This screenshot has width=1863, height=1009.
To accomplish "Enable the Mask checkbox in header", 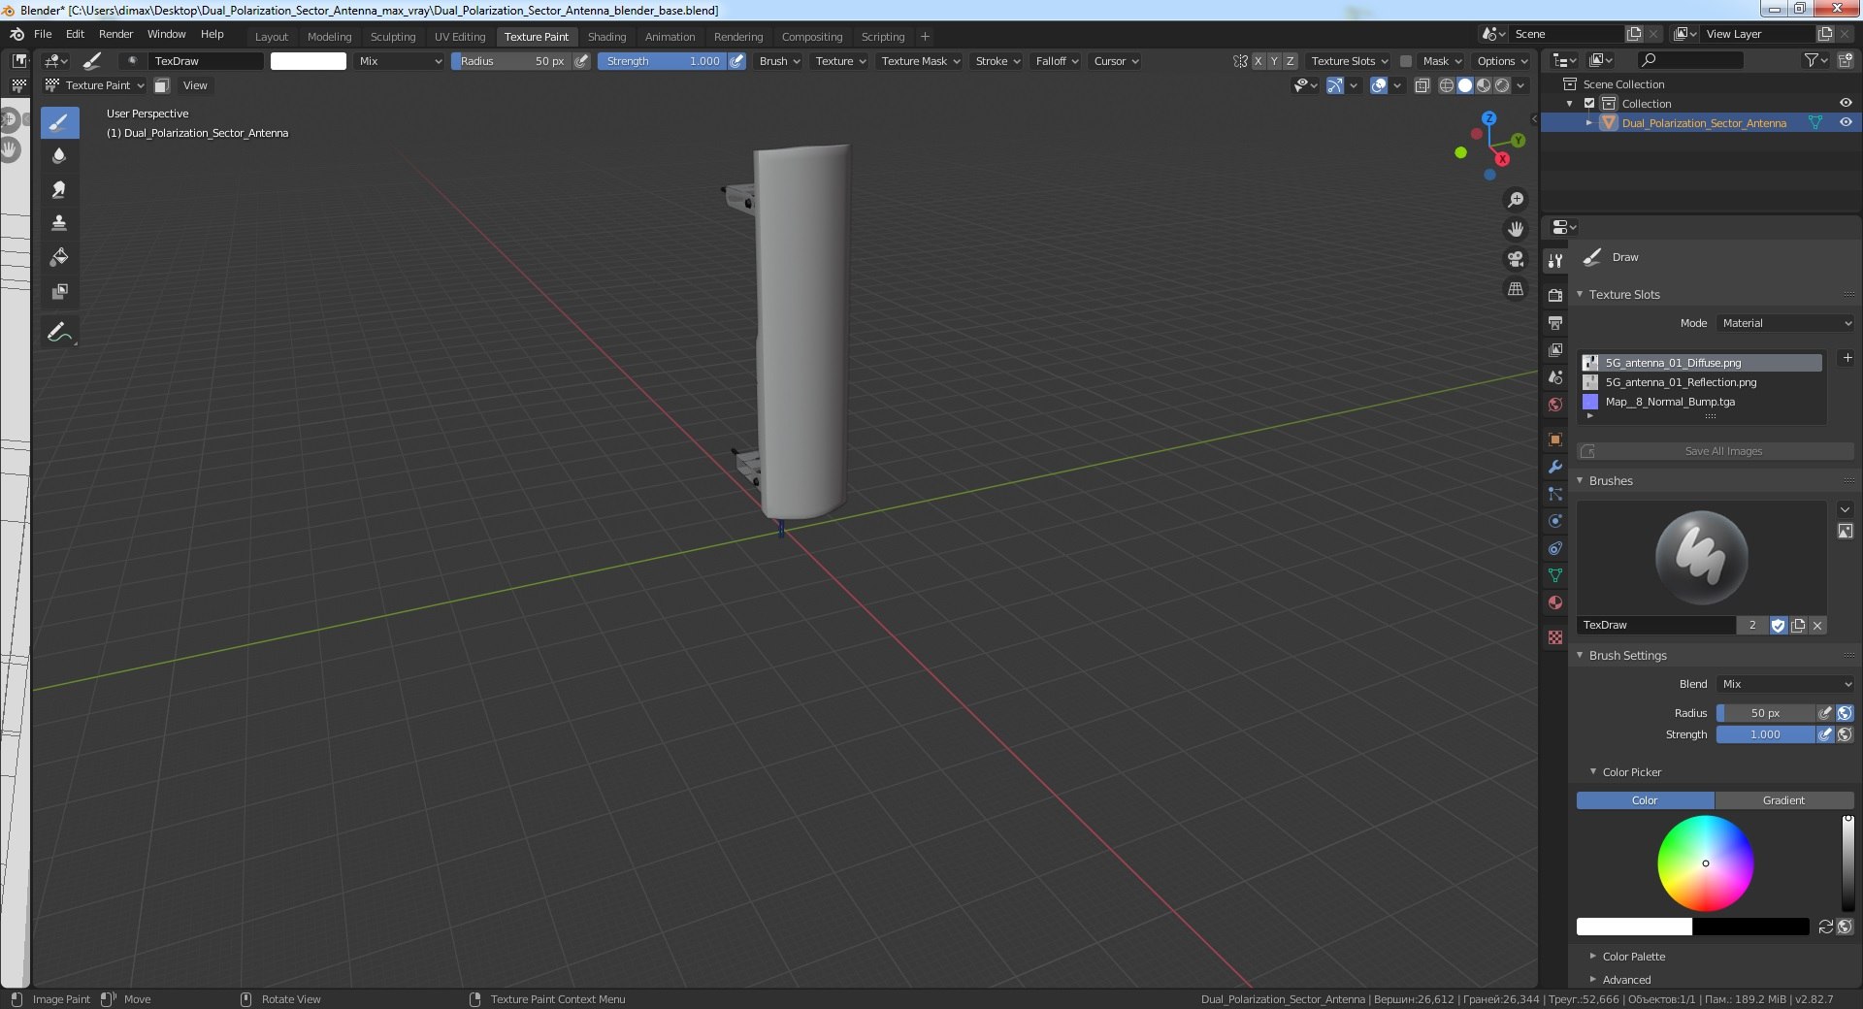I will [1405, 61].
